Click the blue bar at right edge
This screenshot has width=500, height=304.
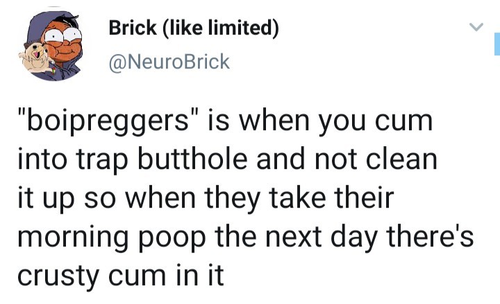[497, 44]
